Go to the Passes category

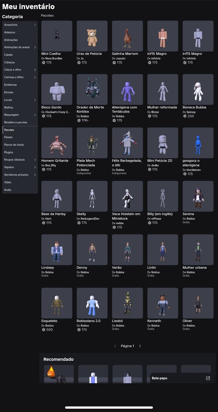point(20,137)
